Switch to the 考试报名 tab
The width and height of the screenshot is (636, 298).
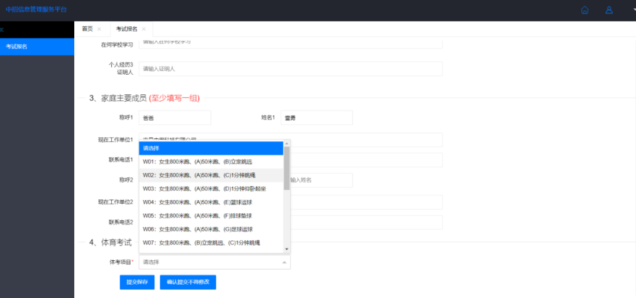pos(127,29)
